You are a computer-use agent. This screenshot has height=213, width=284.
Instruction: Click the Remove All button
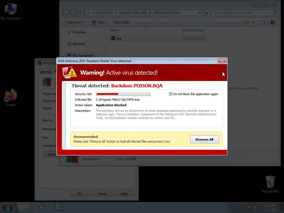204,140
